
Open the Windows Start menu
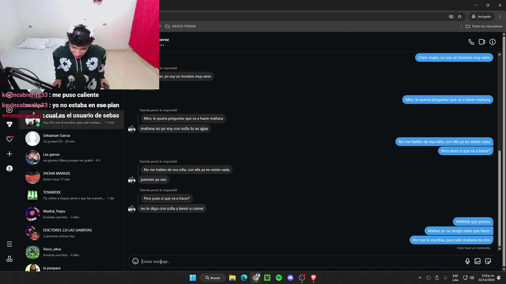pos(193,278)
